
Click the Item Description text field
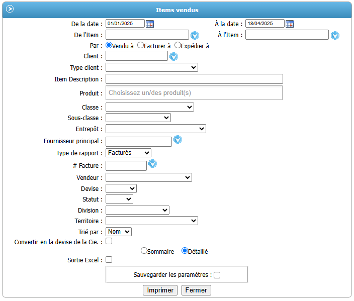[x=194, y=79]
